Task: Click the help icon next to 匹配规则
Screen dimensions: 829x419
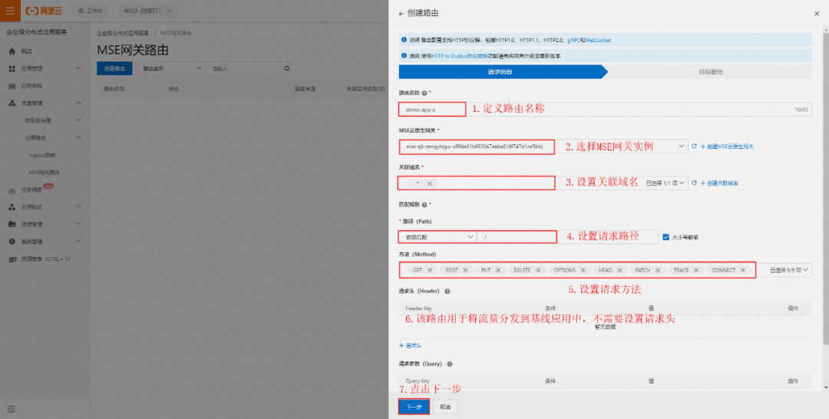Action: (x=424, y=204)
